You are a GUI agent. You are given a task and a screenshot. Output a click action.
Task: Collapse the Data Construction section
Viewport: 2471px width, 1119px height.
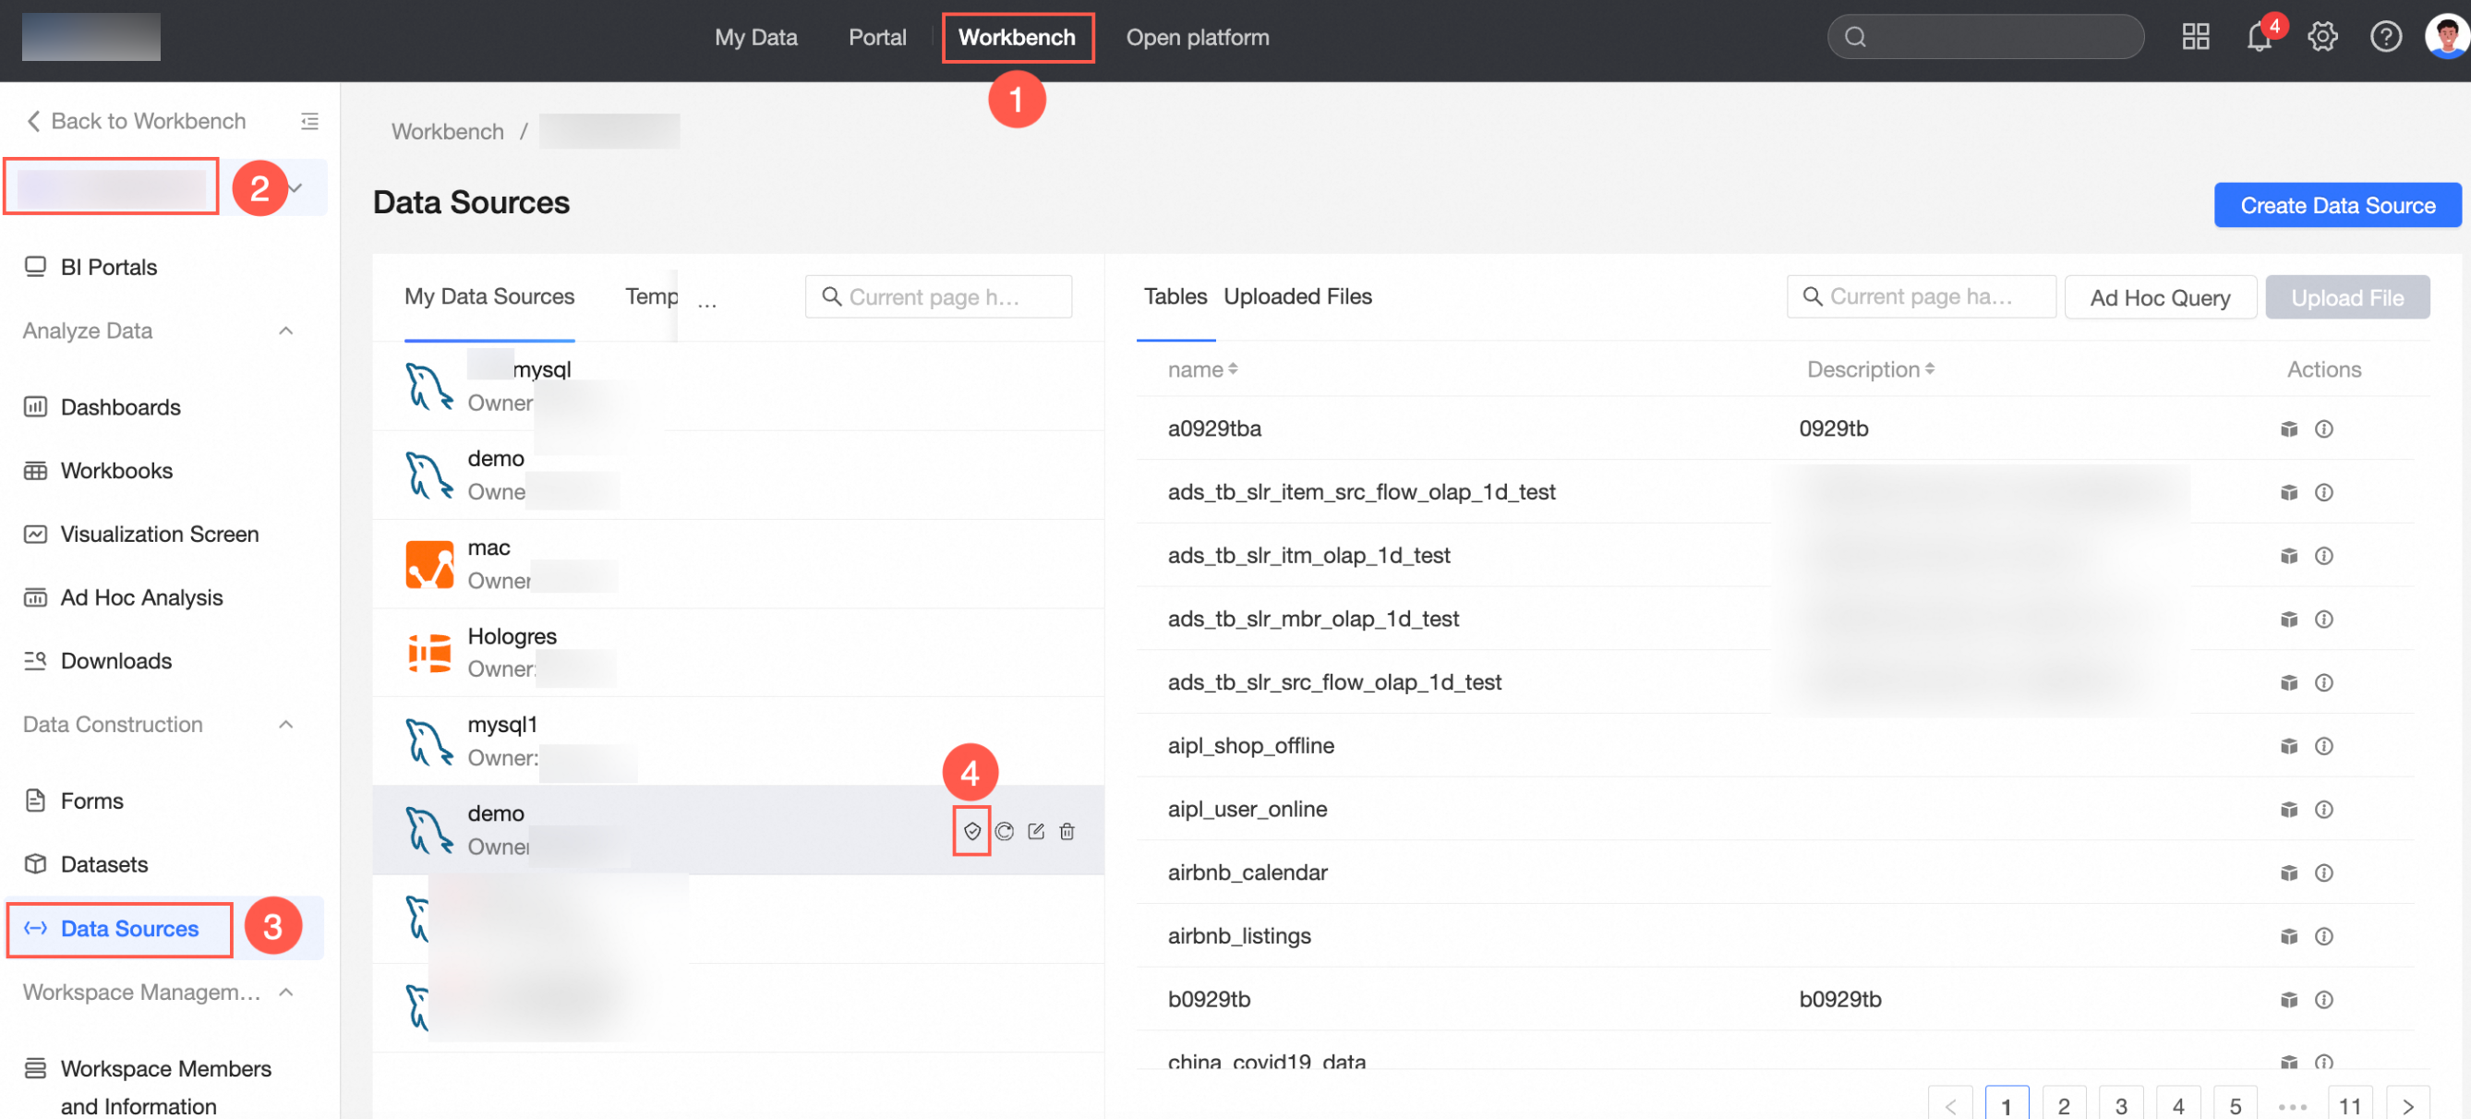286,725
